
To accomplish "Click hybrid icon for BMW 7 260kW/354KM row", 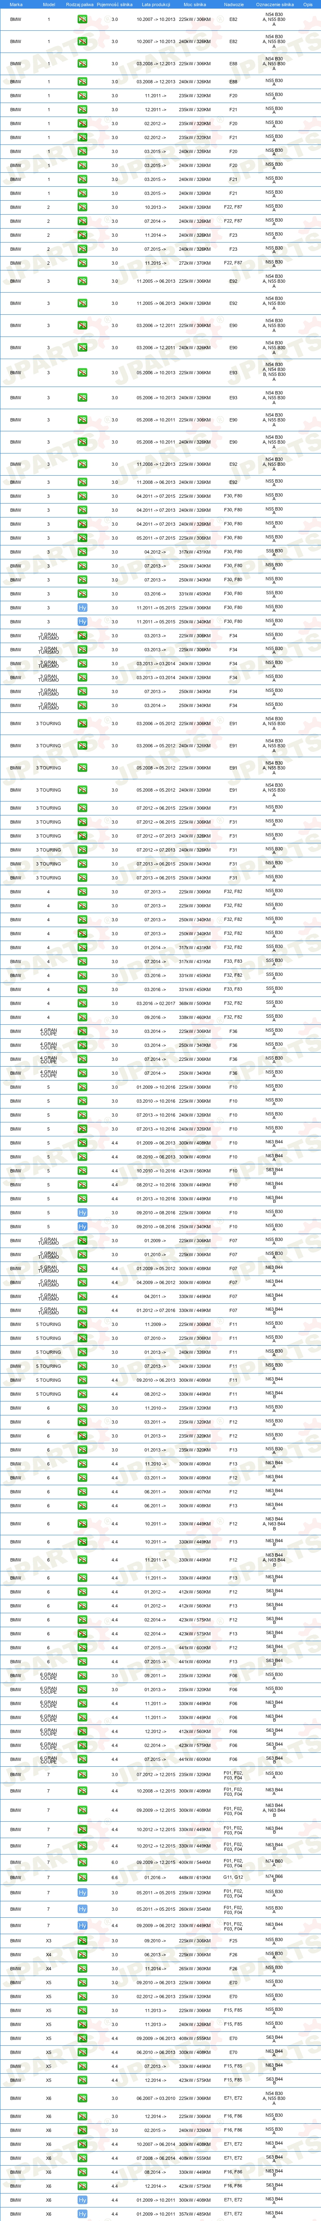I will click(x=82, y=1909).
